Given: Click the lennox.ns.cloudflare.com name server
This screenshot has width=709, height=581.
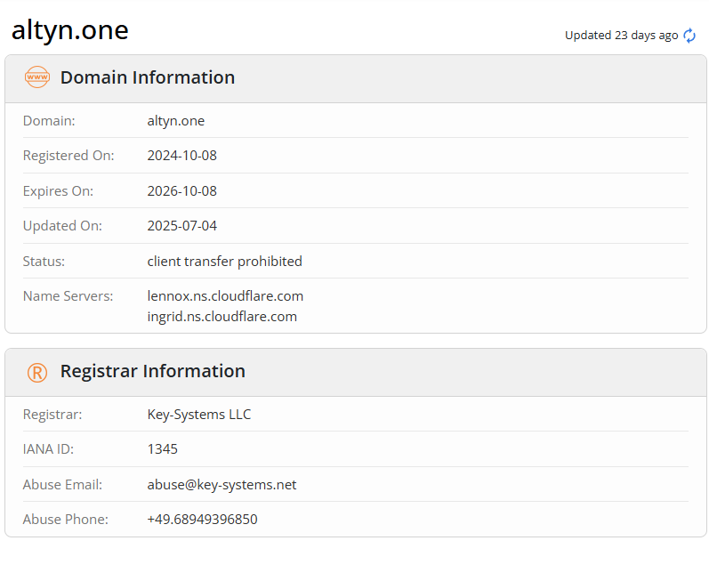Looking at the screenshot, I should tap(225, 296).
